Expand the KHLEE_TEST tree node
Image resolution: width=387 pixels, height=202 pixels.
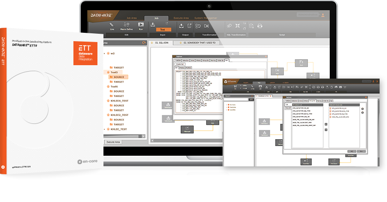[105, 129]
